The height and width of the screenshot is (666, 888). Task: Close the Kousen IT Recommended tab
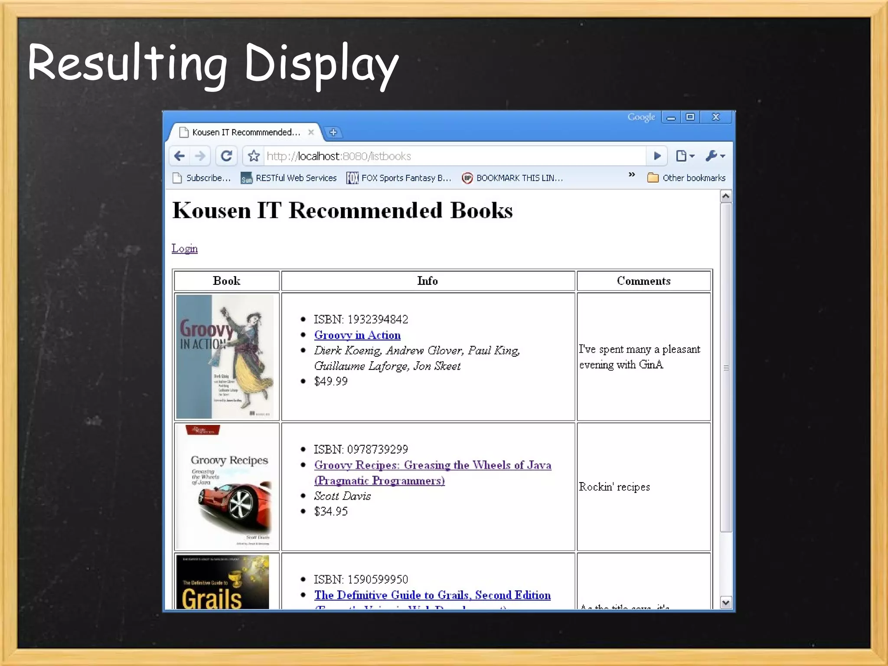311,132
